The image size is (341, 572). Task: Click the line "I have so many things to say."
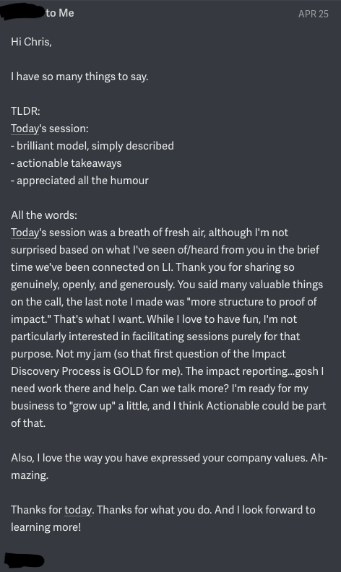point(79,77)
